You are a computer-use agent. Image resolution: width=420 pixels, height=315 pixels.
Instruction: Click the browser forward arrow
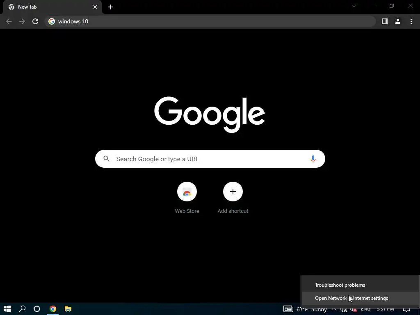(22, 21)
